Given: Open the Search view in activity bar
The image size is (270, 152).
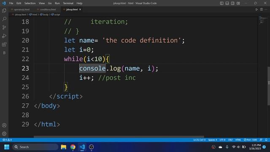Looking at the screenshot, I should [x=4, y=19].
